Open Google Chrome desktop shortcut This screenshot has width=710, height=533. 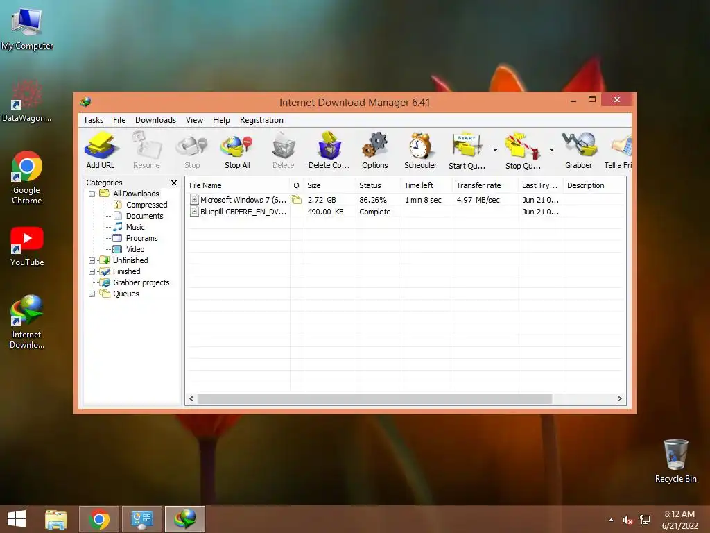pos(27,178)
